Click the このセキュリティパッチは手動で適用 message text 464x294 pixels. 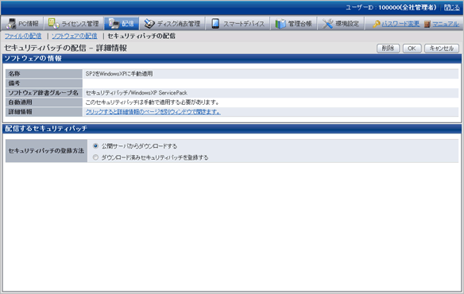pyautogui.click(x=152, y=103)
